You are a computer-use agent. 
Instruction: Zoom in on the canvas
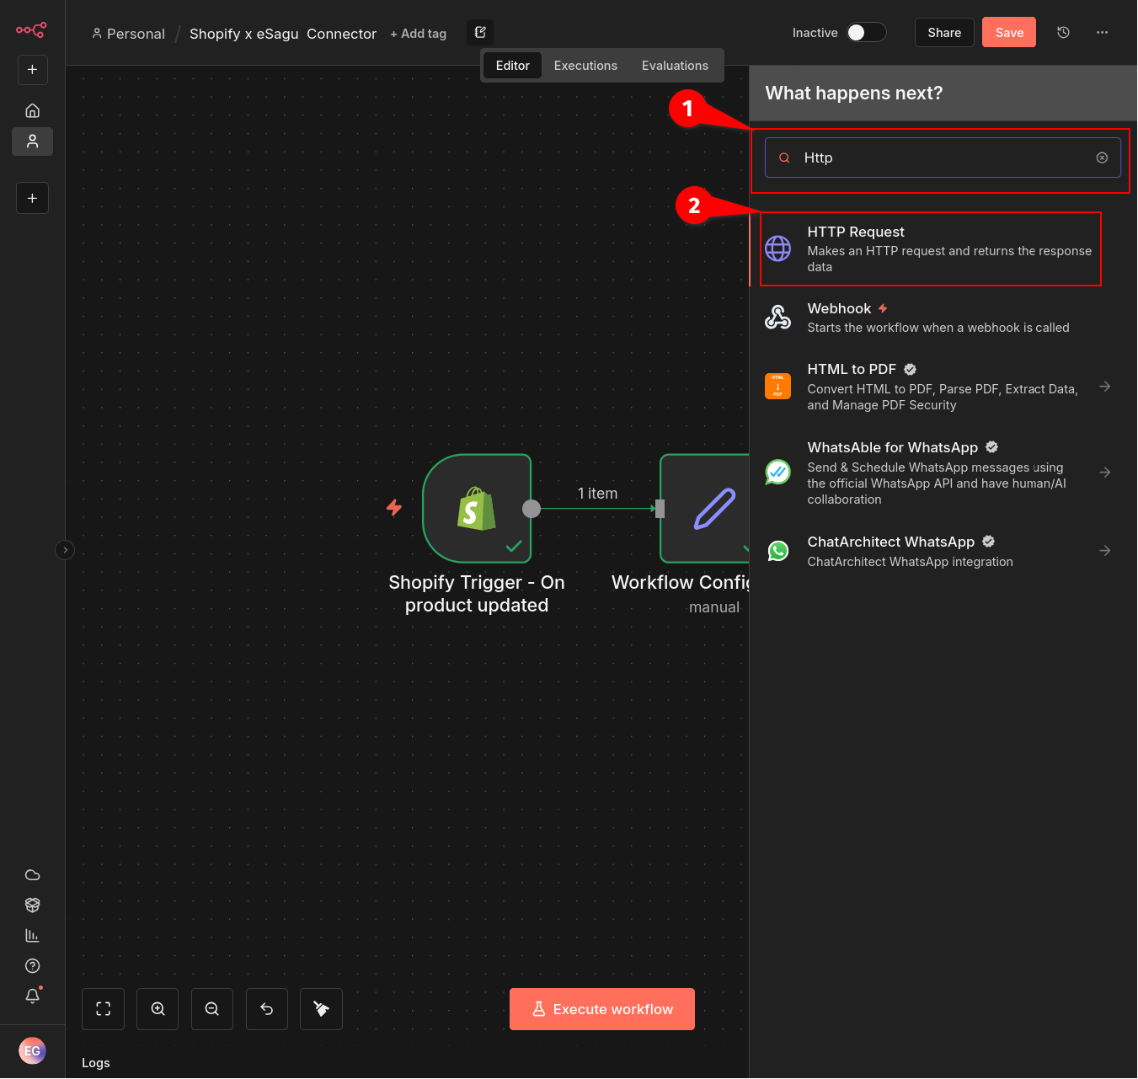tap(158, 1009)
